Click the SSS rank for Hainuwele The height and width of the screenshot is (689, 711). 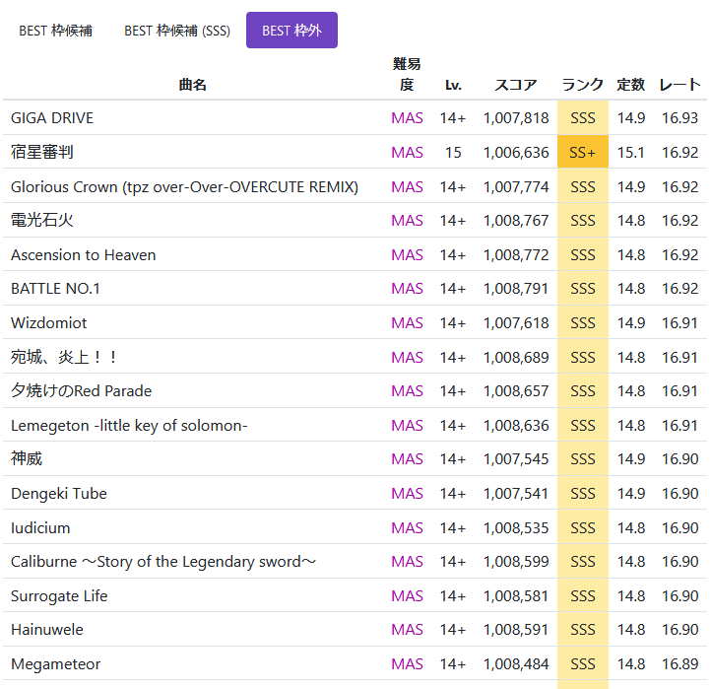583,630
